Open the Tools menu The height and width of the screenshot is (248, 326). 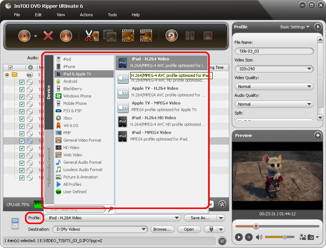pyautogui.click(x=113, y=15)
